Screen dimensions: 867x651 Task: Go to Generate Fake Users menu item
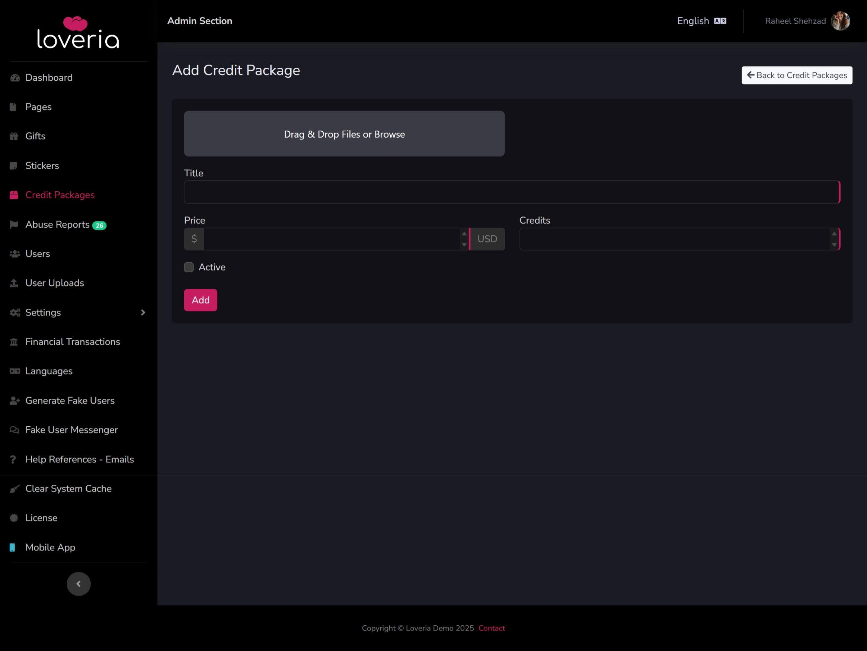tap(70, 401)
